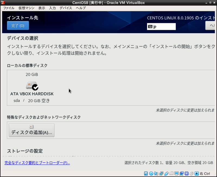217x177 pixels.
Task: Click the network adapters status icon
Action: pyautogui.click(x=161, y=173)
